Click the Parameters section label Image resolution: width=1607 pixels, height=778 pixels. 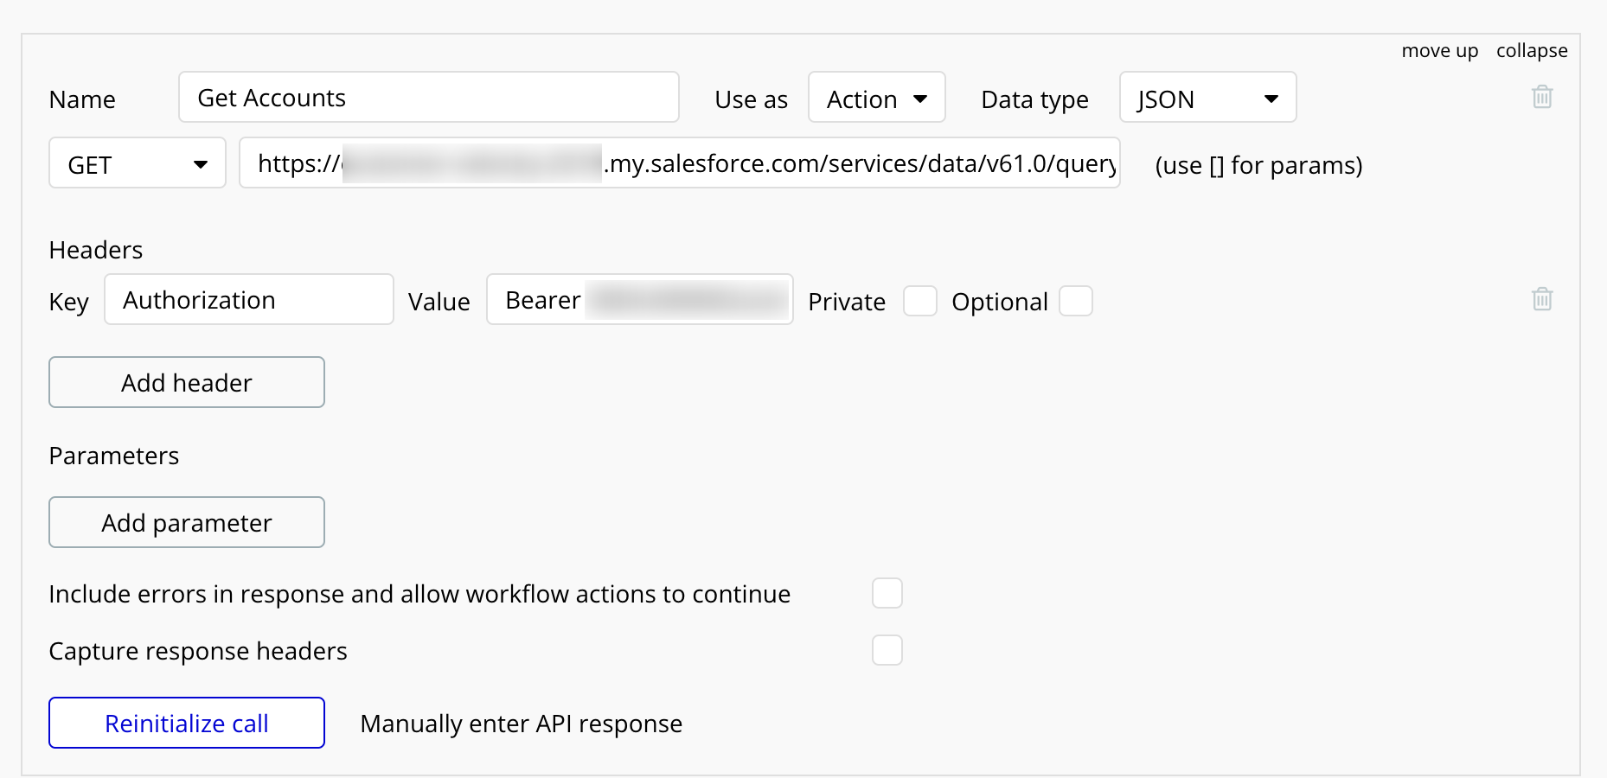click(114, 456)
